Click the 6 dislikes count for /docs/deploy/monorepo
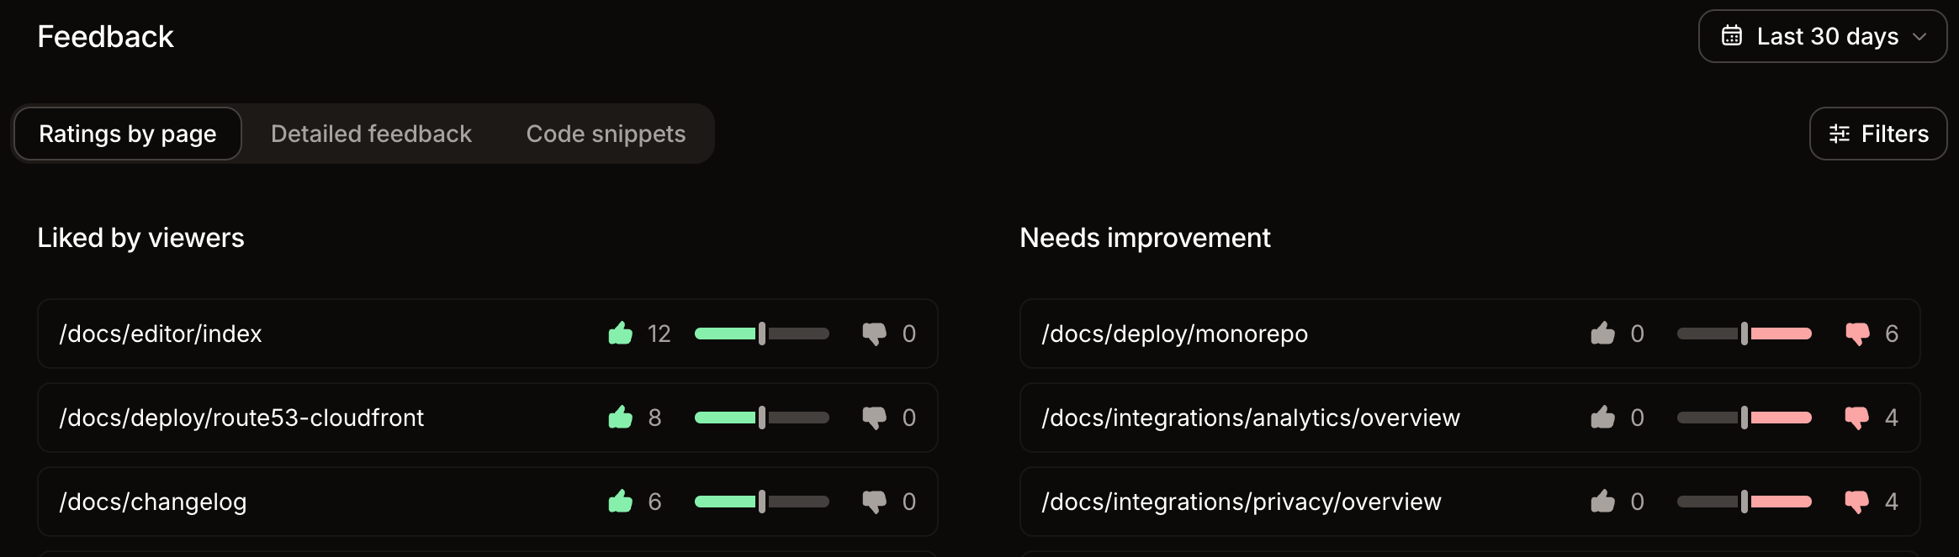Screen dimensions: 1959x557 (1892, 334)
